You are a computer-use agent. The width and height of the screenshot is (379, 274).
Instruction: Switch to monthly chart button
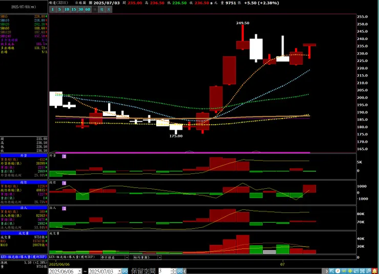tap(109, 9)
